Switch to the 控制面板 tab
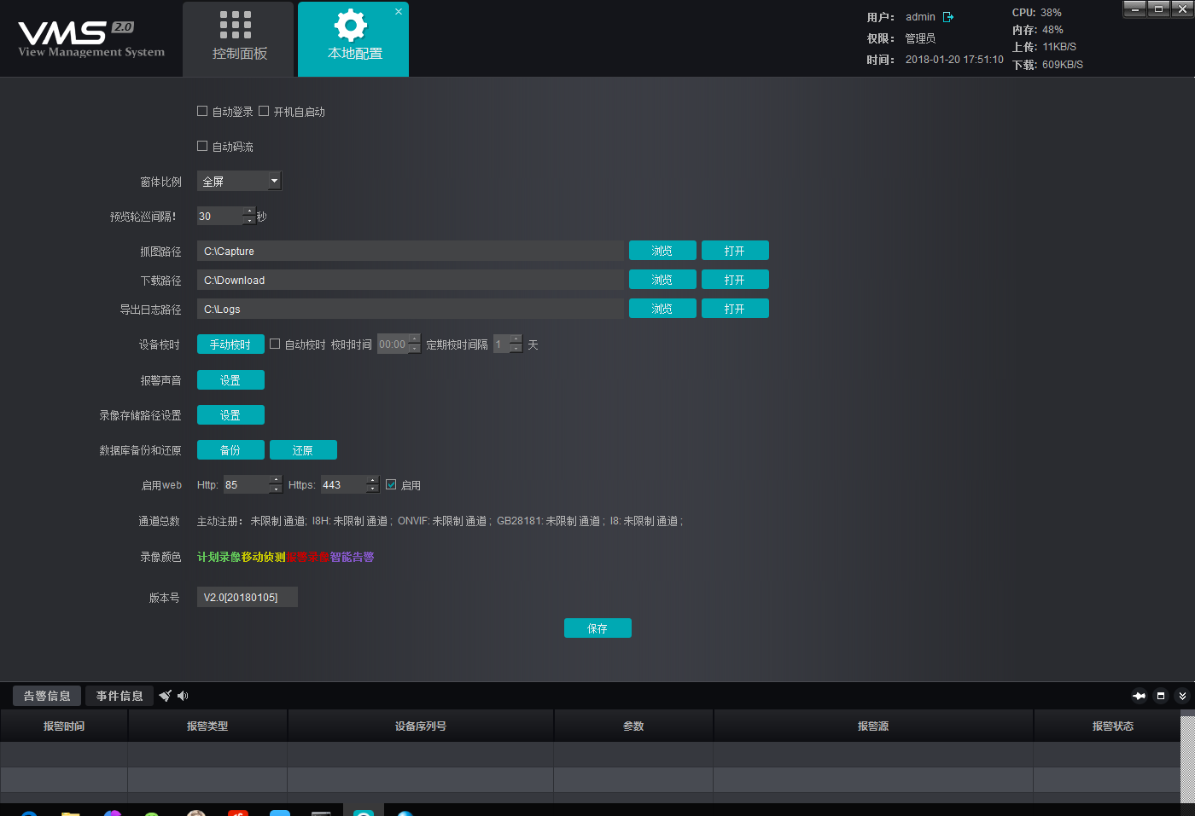1195x816 pixels. pyautogui.click(x=238, y=39)
